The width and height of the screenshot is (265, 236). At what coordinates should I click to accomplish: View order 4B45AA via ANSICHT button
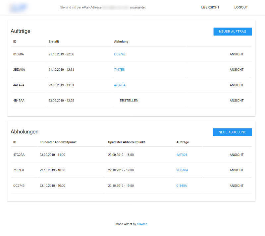pos(237,101)
